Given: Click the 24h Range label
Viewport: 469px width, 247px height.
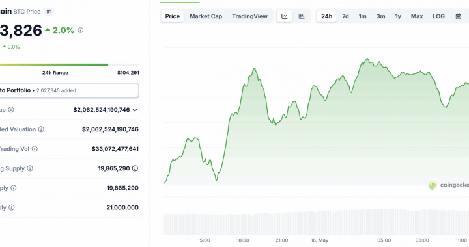Looking at the screenshot, I should 55,73.
